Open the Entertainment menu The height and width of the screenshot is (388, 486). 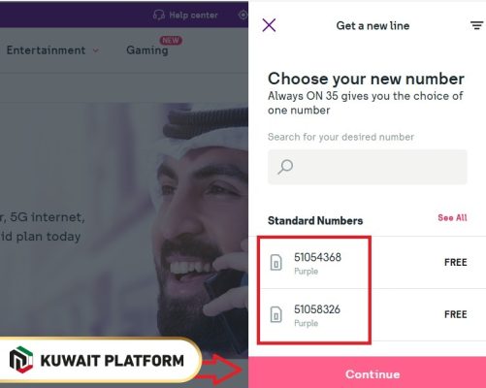(46, 50)
